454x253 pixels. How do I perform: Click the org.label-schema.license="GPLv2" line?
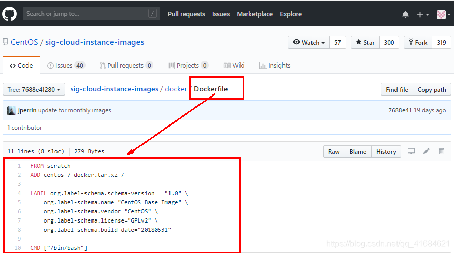coord(101,220)
